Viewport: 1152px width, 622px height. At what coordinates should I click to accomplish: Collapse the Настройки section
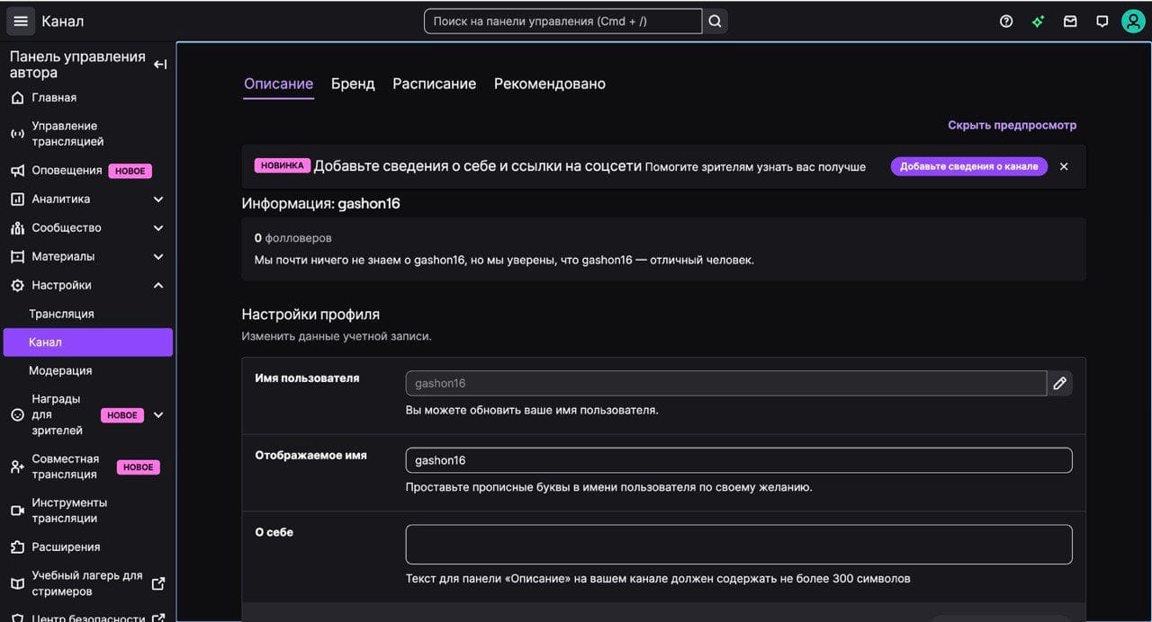coord(158,285)
